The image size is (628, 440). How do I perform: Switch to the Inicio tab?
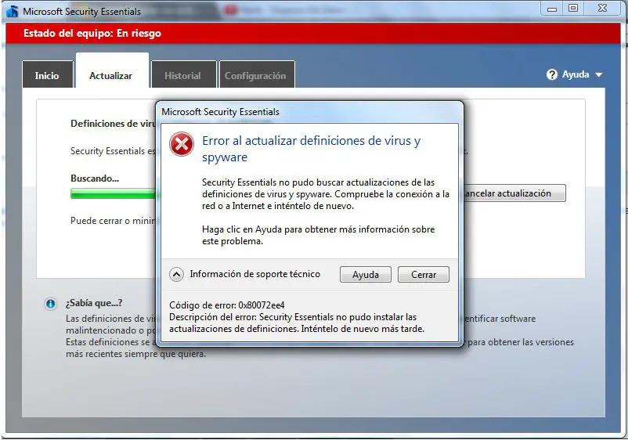47,74
